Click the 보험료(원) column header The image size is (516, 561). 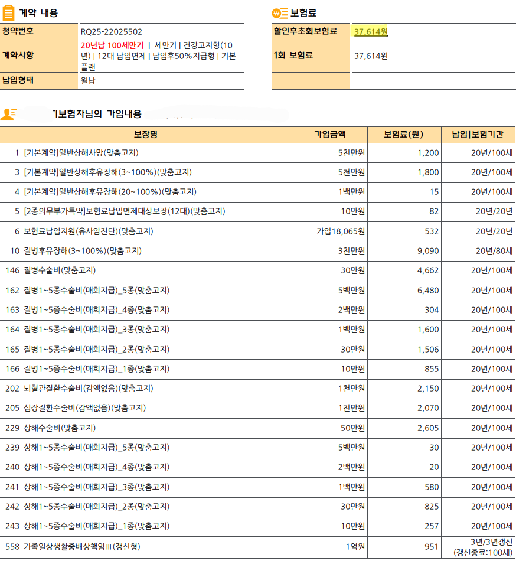404,135
